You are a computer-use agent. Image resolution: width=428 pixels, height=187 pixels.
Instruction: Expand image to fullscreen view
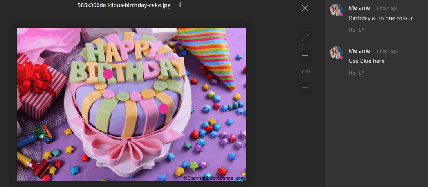pyautogui.click(x=305, y=37)
